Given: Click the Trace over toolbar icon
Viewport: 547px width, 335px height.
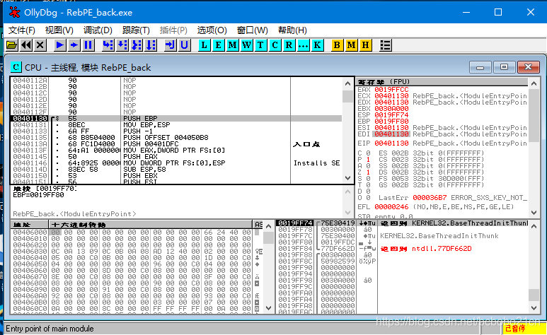Looking at the screenshot, I should coord(151,45).
